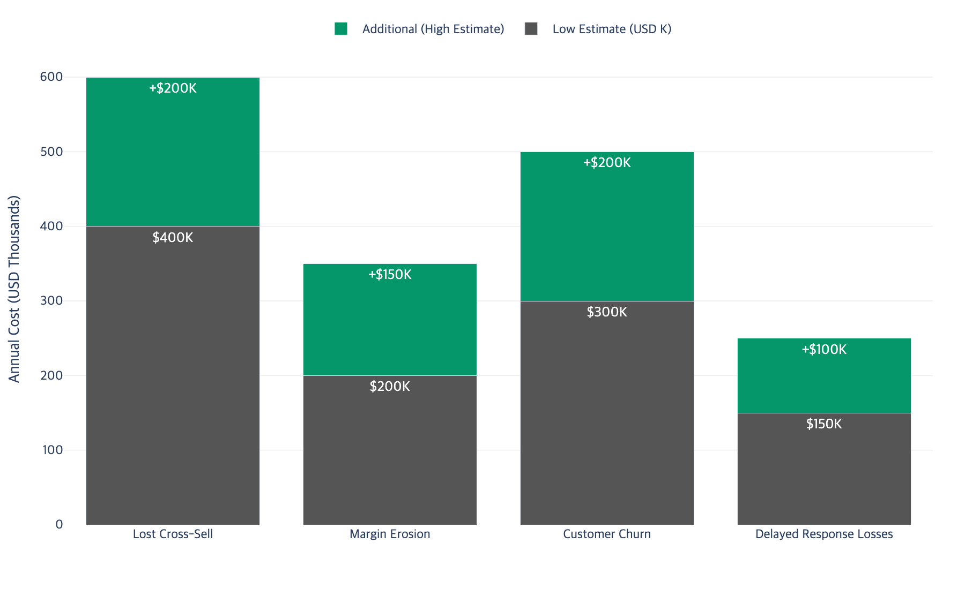Click the '0' y-axis tick label

click(59, 525)
